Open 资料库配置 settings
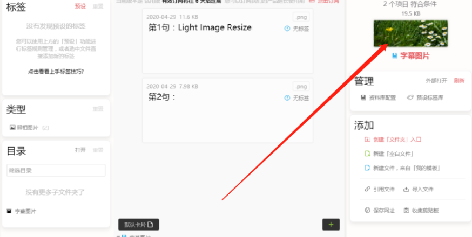 pyautogui.click(x=379, y=97)
